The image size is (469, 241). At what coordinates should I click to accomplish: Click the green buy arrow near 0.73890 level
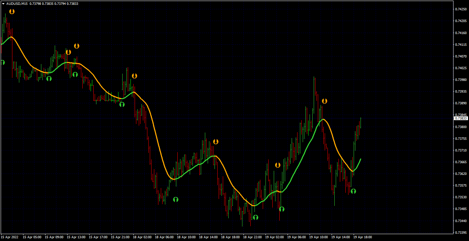122,104
